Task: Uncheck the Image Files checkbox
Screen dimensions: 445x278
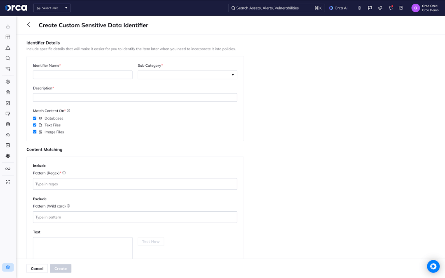Action: tap(35, 132)
